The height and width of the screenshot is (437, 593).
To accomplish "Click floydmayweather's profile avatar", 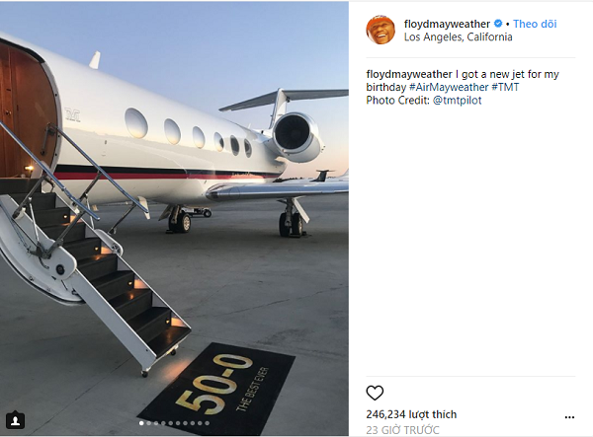I will pyautogui.click(x=381, y=30).
